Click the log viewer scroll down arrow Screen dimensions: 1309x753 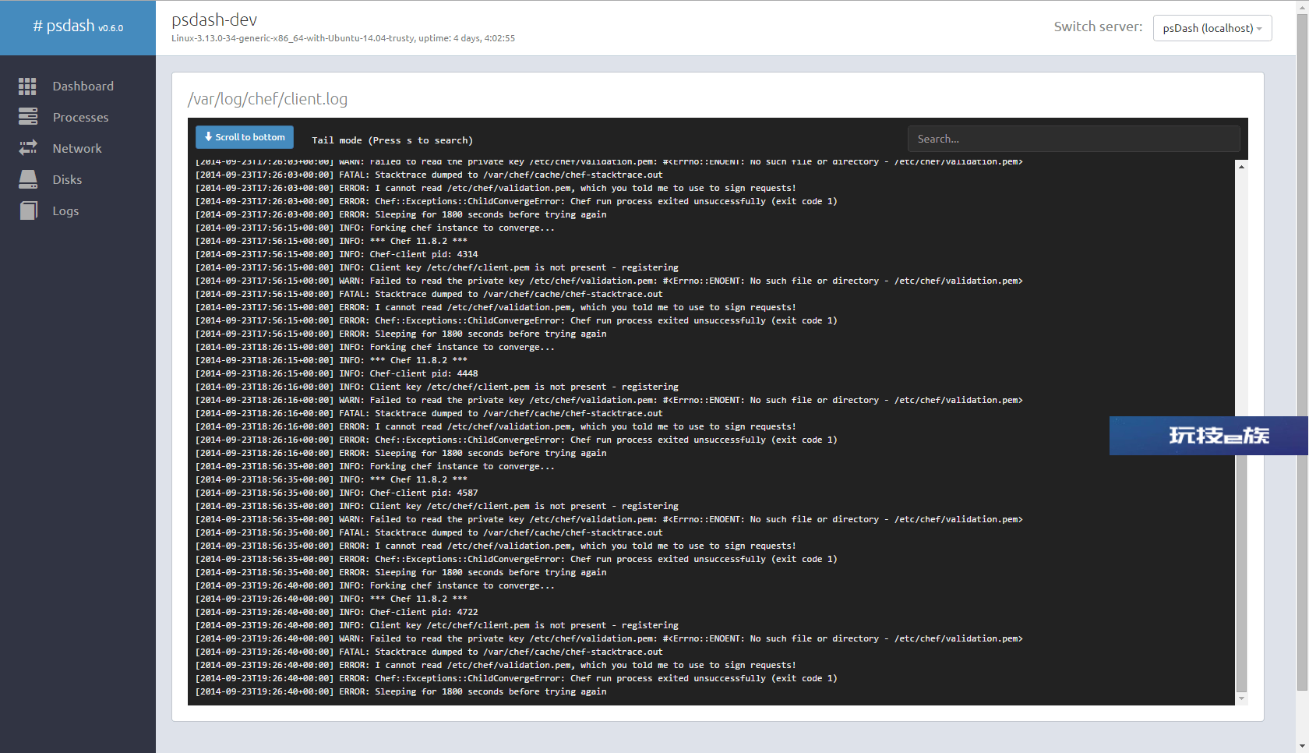pos(1241,698)
